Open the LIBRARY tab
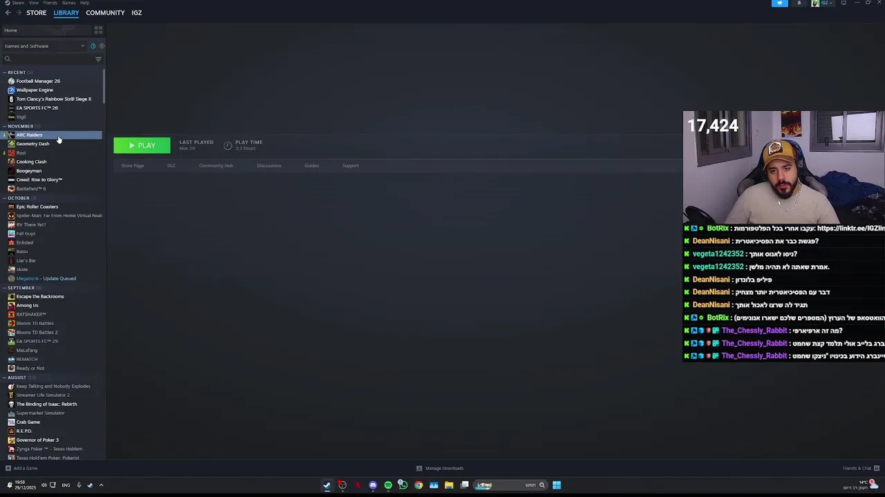This screenshot has height=497, width=885. pos(66,13)
